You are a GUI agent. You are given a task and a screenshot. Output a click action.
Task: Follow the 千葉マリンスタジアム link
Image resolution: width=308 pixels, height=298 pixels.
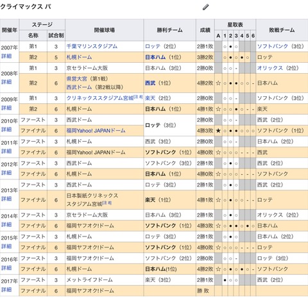point(92,46)
